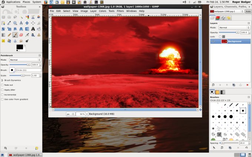Click the Zoom magnifier tool
Screen dimensions: 252x157
[x=15, y=23]
